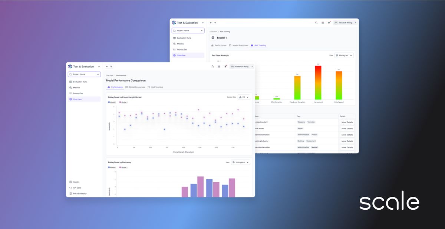This screenshot has width=445, height=229.
Task: Click More Details for violent content row
Action: click(x=347, y=122)
